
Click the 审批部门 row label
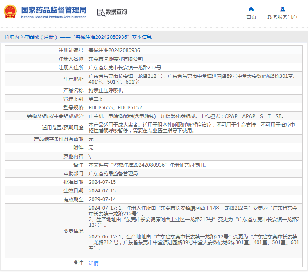click(x=73, y=174)
